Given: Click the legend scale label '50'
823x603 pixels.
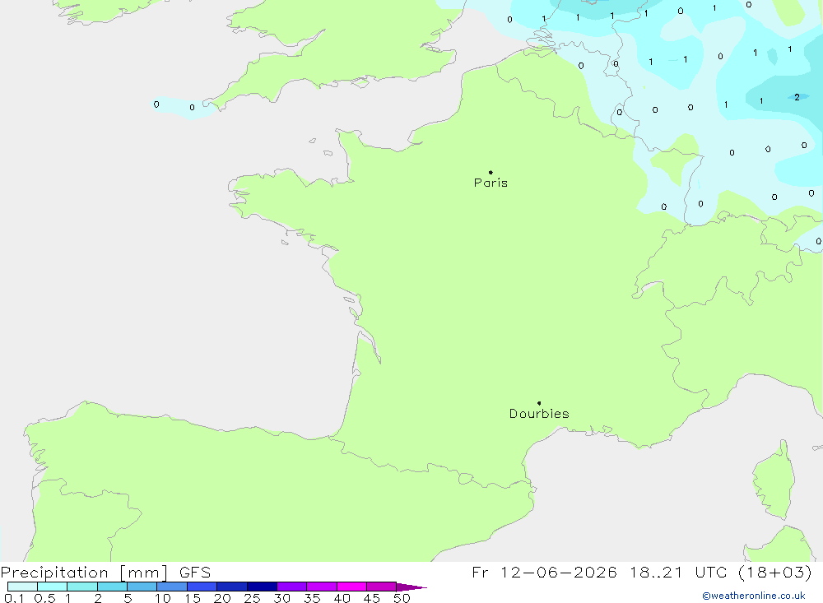Looking at the screenshot, I should click(402, 598).
